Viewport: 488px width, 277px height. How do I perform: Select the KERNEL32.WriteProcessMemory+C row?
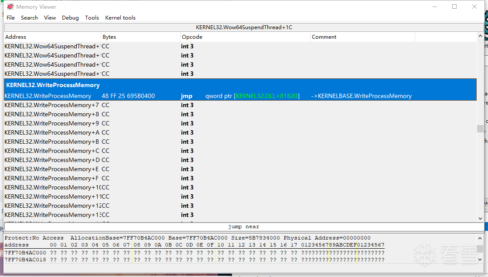click(240, 151)
